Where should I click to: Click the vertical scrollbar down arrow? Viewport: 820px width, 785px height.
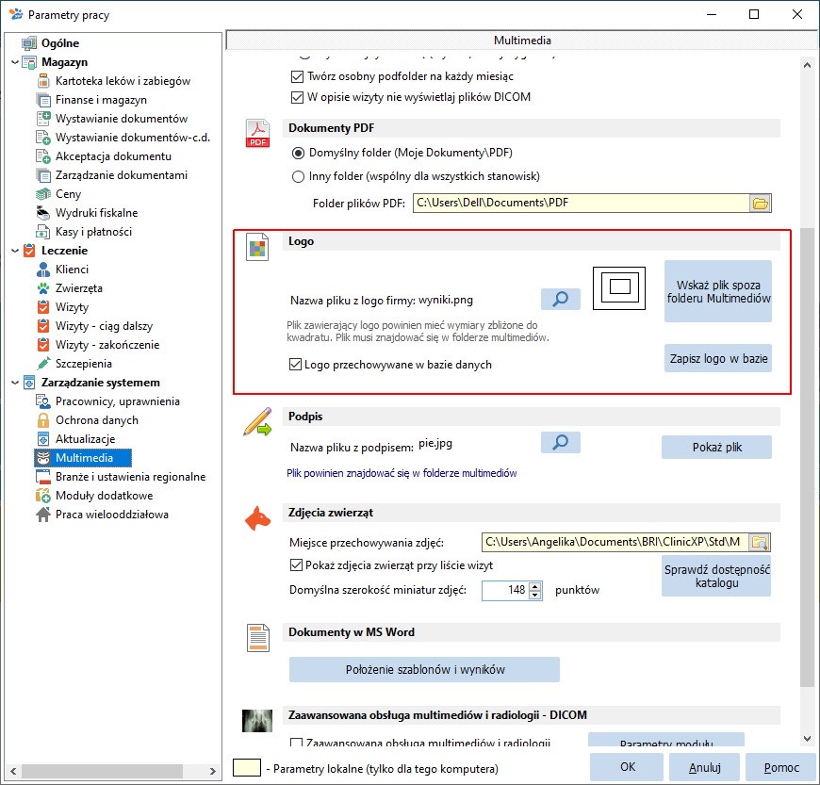807,738
